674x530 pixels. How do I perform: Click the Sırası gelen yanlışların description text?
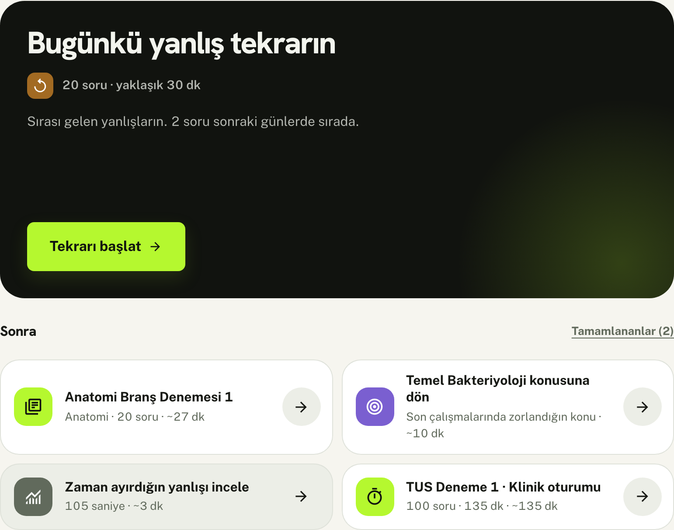[x=193, y=122]
